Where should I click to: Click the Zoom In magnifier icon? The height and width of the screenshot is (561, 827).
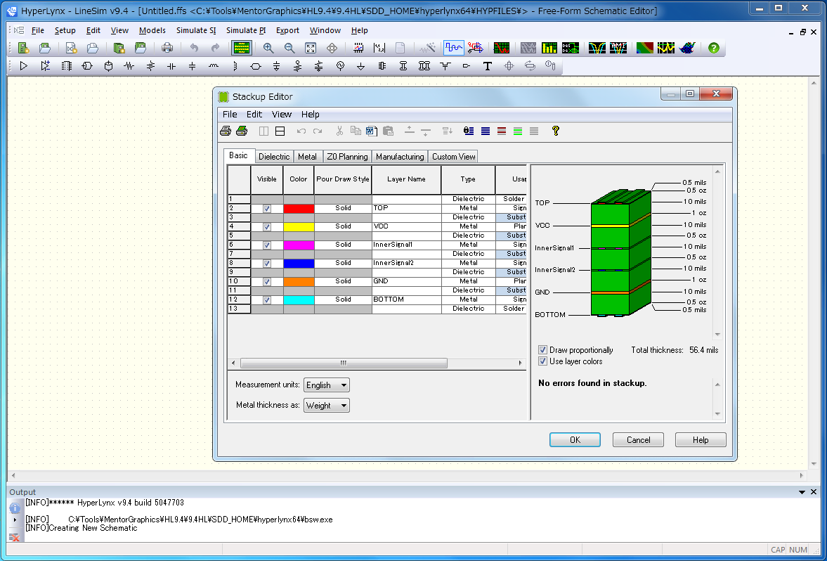point(268,48)
